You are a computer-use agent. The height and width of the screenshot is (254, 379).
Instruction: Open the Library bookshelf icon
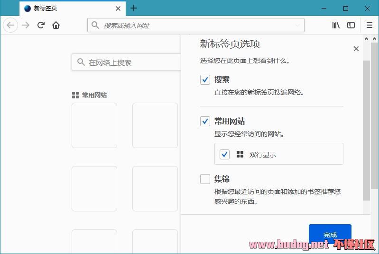coord(336,25)
